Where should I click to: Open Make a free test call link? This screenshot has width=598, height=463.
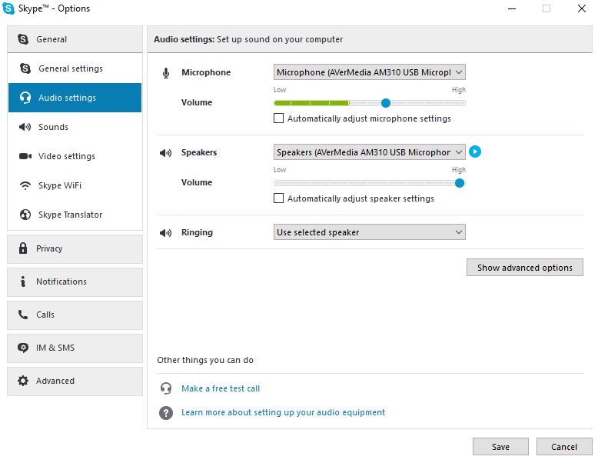pos(221,388)
